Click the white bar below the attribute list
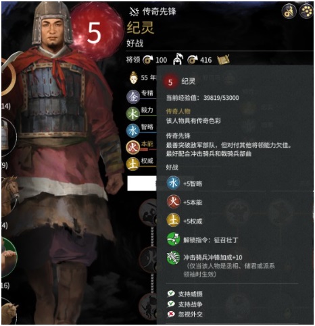 (142, 184)
